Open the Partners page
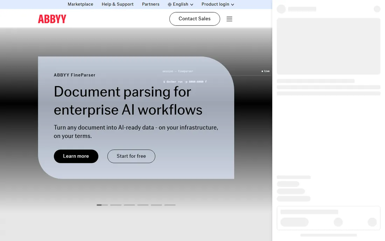 point(151,4)
